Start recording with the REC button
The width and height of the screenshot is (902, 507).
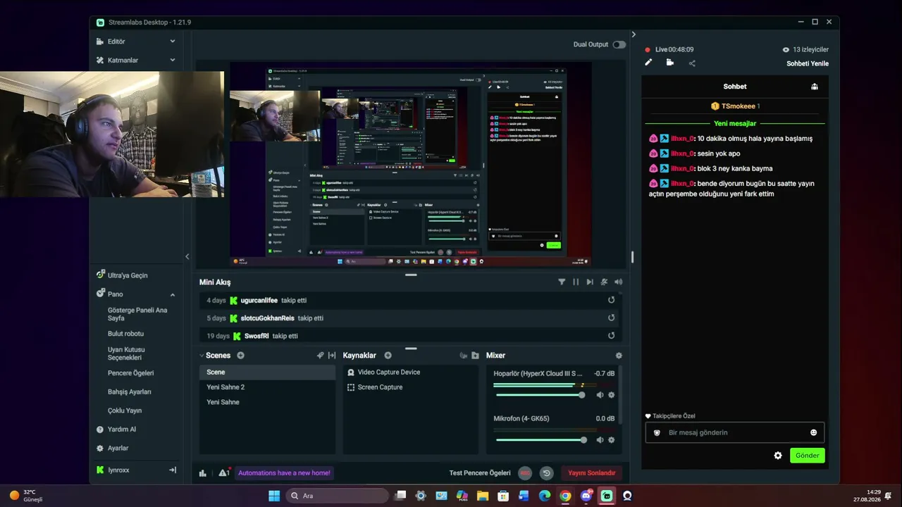click(525, 473)
